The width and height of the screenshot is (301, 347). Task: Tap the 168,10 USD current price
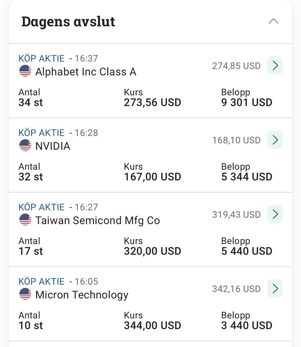click(236, 140)
